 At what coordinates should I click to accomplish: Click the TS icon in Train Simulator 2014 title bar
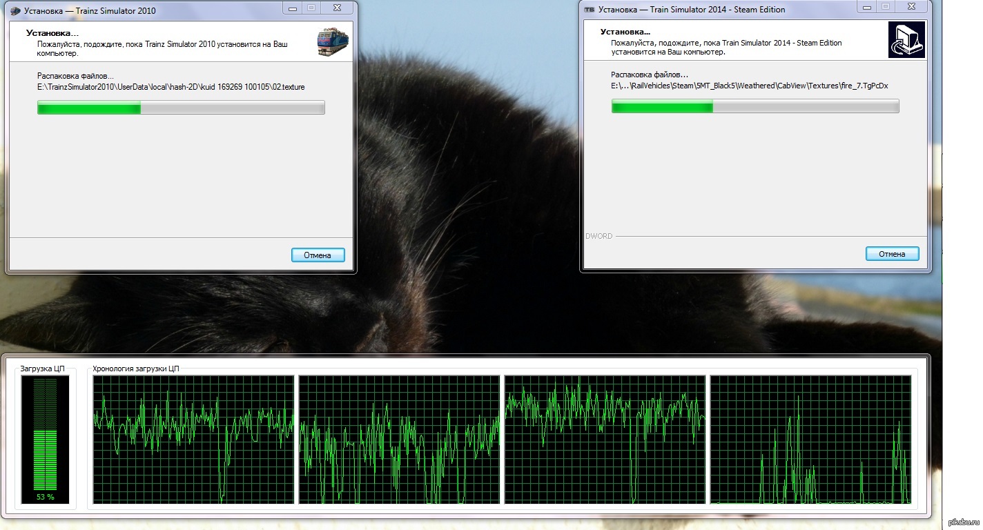tap(589, 10)
